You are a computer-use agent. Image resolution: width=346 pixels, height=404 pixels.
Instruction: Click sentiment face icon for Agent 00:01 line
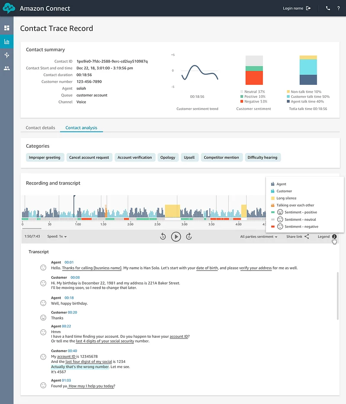pyautogui.click(x=43, y=268)
